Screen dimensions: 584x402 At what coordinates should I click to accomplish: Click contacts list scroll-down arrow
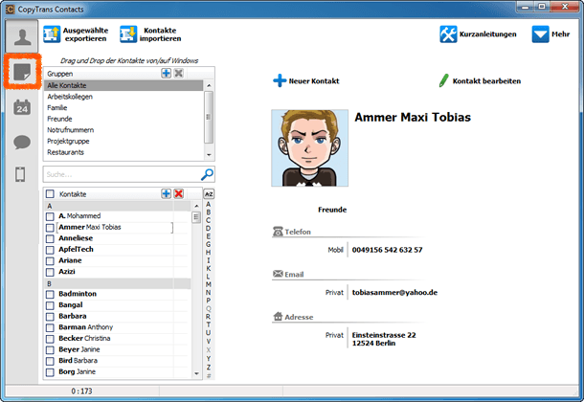coord(196,373)
